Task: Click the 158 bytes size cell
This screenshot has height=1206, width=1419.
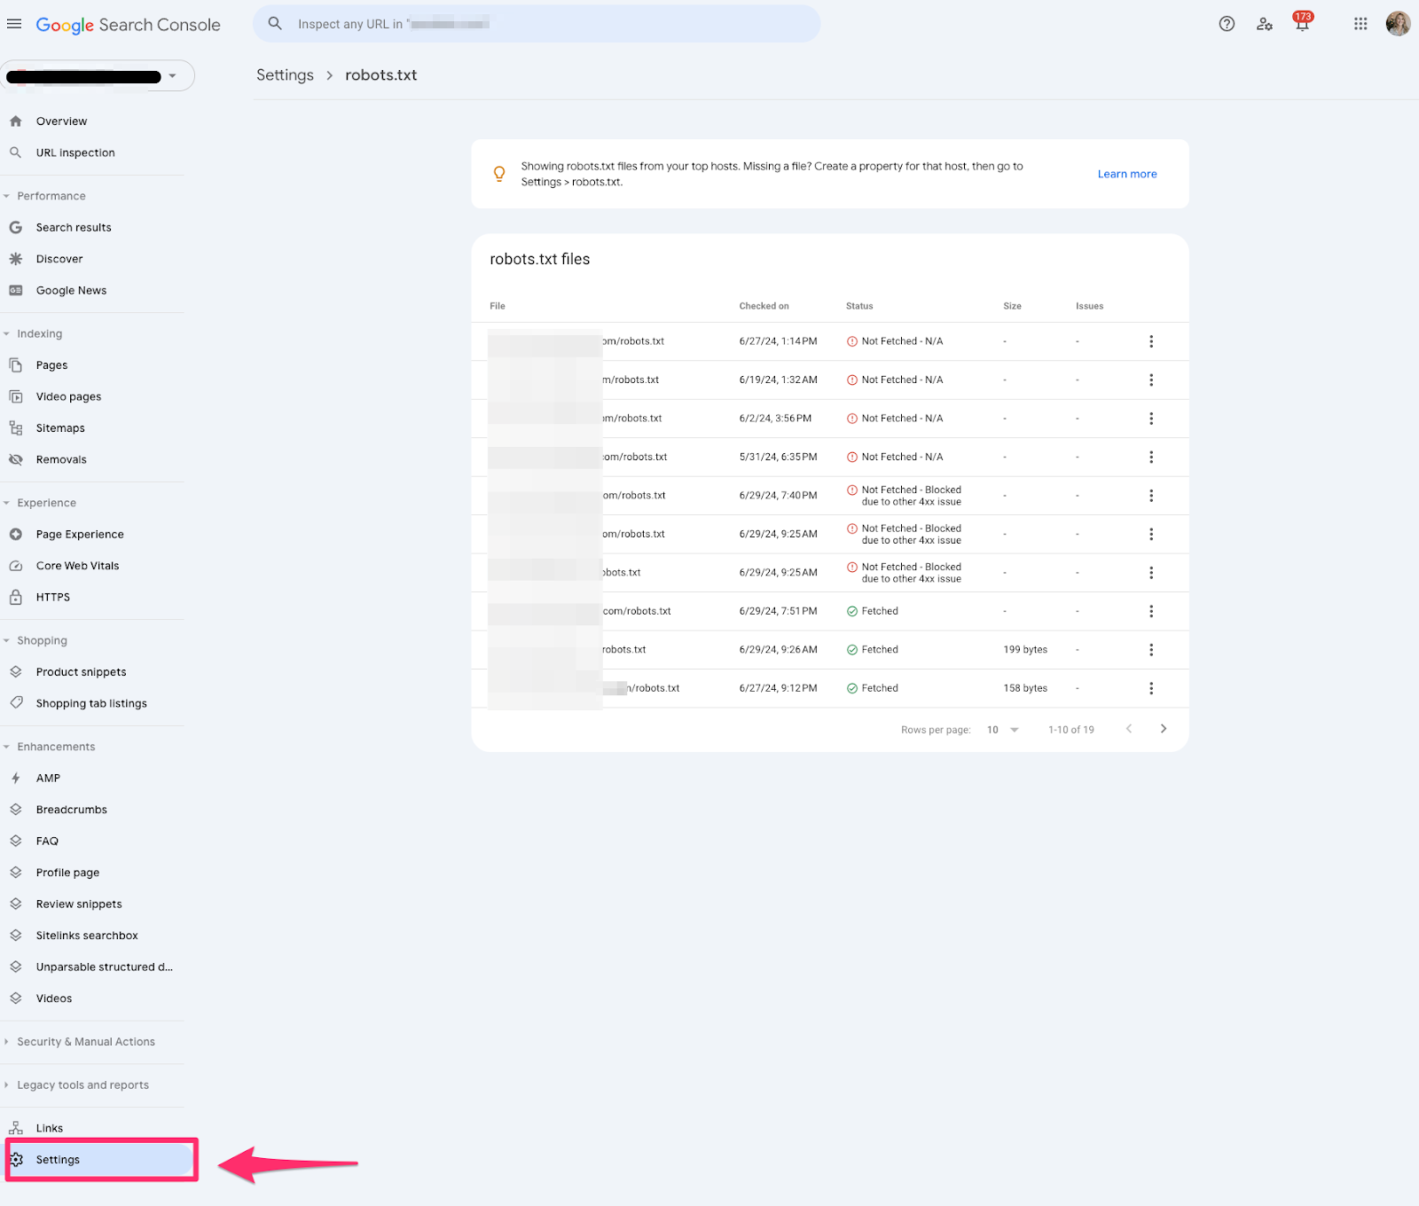Action: coord(1025,688)
